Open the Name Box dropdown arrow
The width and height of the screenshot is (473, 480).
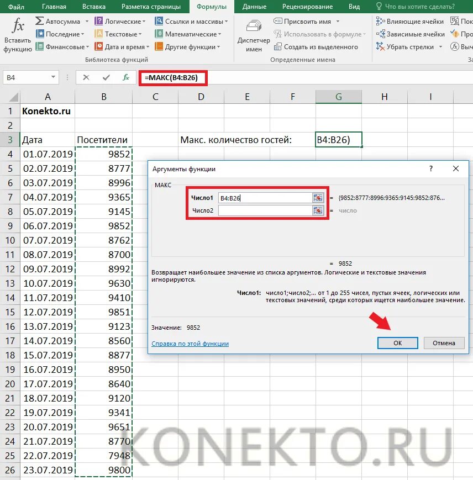click(53, 77)
